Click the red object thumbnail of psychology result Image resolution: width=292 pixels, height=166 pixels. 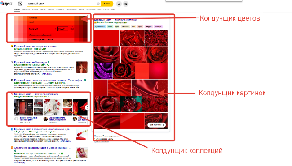pyautogui.click(x=82, y=135)
